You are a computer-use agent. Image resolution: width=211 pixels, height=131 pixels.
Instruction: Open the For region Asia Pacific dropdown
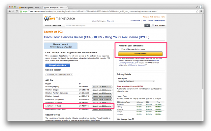tap(136, 81)
